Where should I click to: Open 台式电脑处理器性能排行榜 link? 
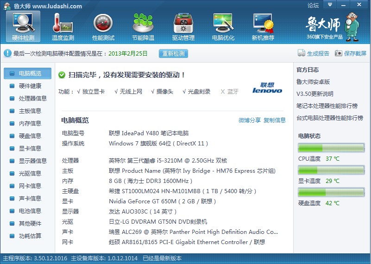tap(330, 118)
